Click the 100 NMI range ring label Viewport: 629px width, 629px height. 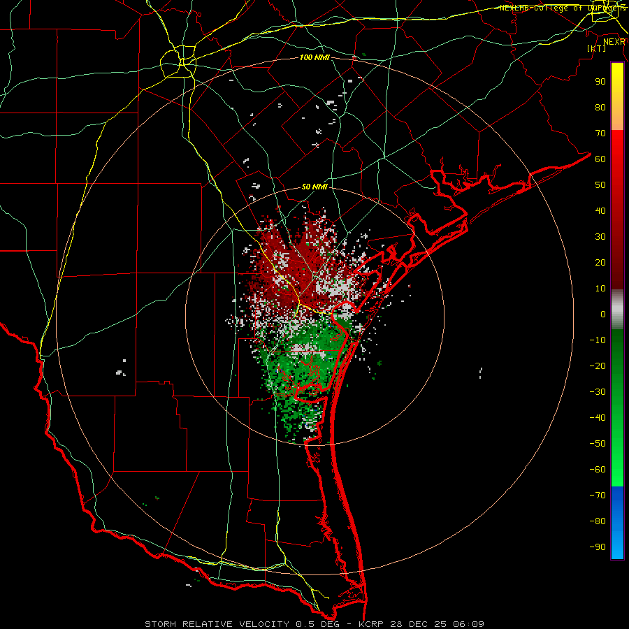pos(314,58)
